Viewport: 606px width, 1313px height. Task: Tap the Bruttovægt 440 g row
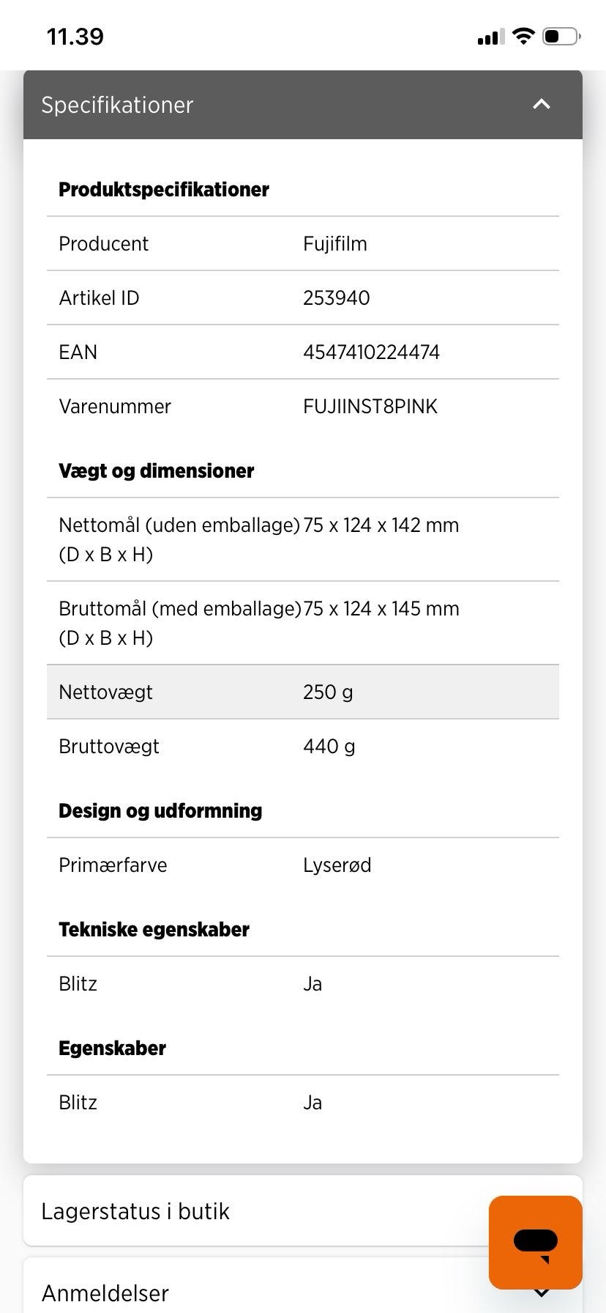[303, 746]
